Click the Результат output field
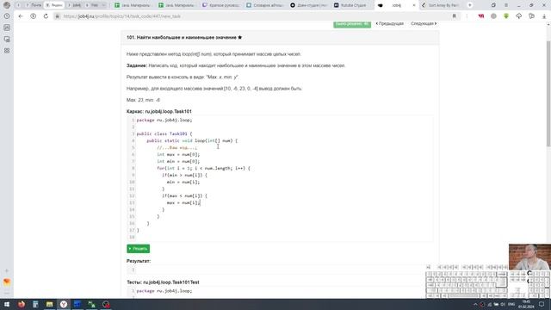The image size is (551, 310). coord(280,270)
